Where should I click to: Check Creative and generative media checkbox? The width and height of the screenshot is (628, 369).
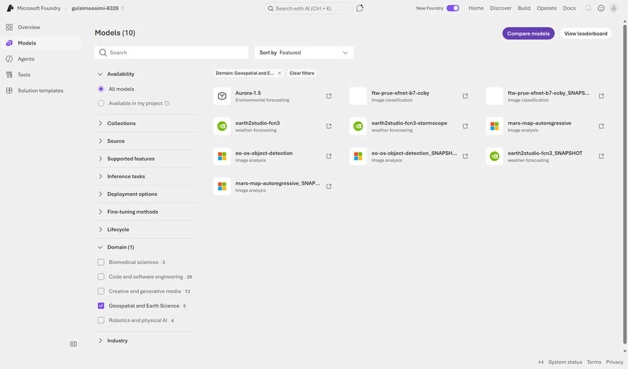(101, 291)
